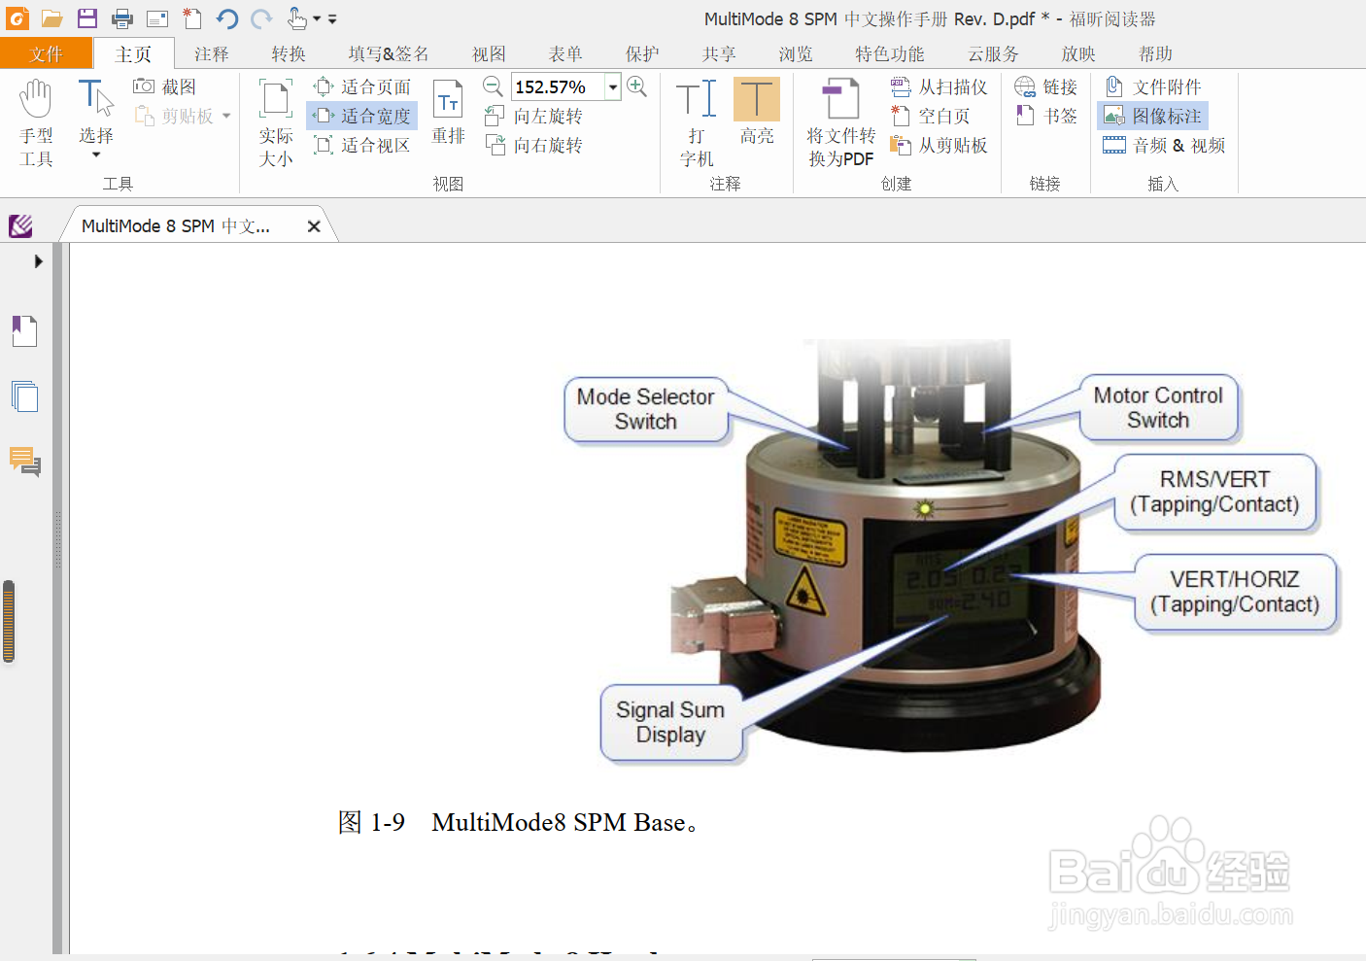This screenshot has height=961, width=1366.
Task: Activate the 打字机 typewriter tool
Action: 697,123
